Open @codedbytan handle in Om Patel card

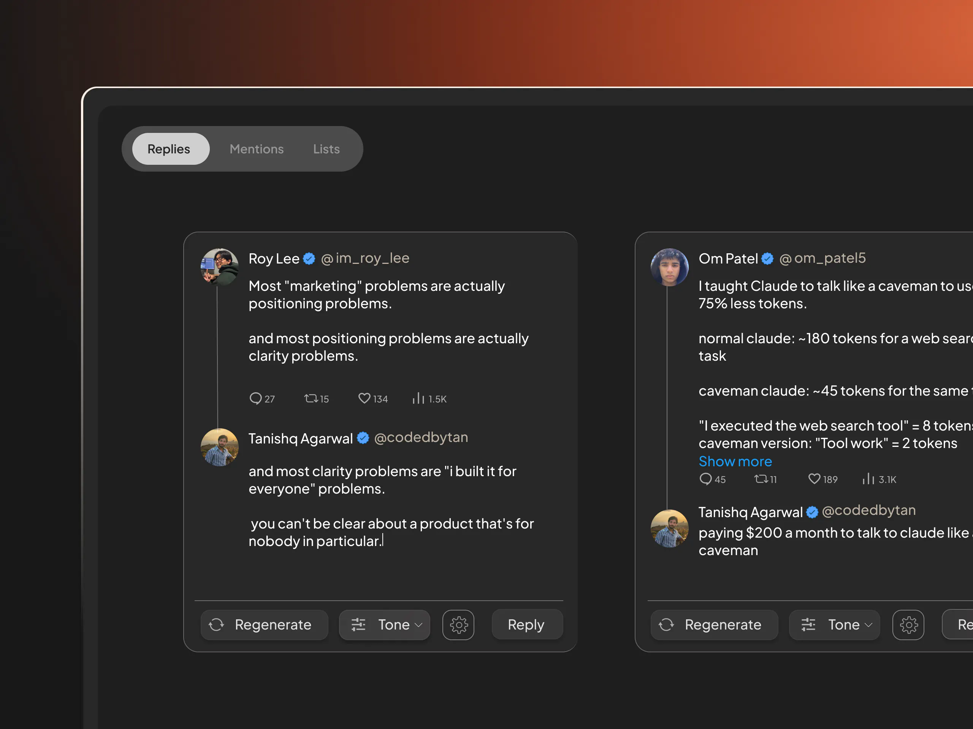[869, 511]
